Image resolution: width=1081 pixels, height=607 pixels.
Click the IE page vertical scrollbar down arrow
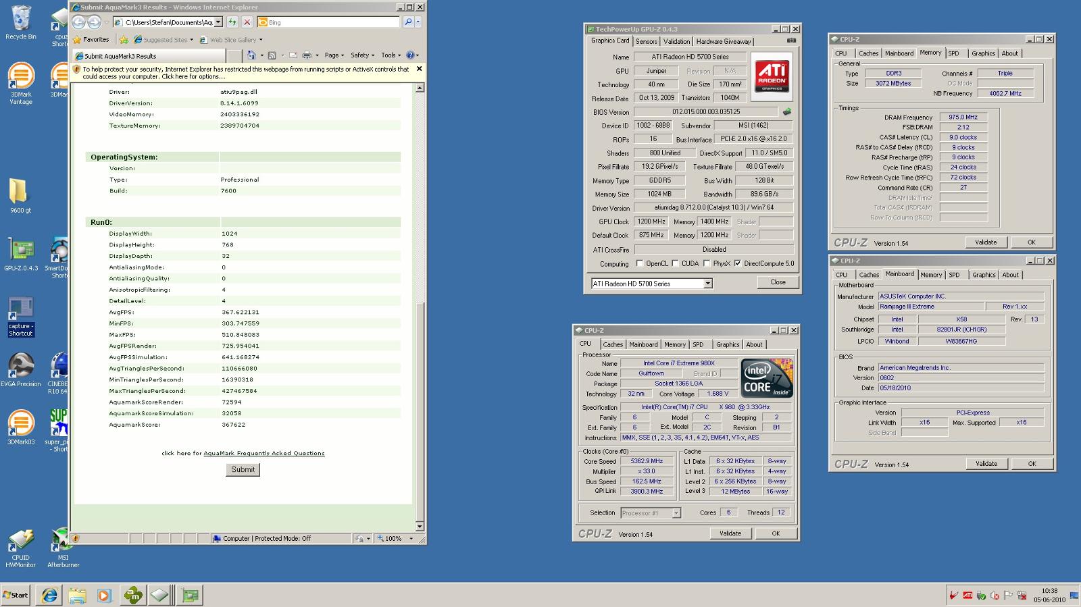point(420,527)
